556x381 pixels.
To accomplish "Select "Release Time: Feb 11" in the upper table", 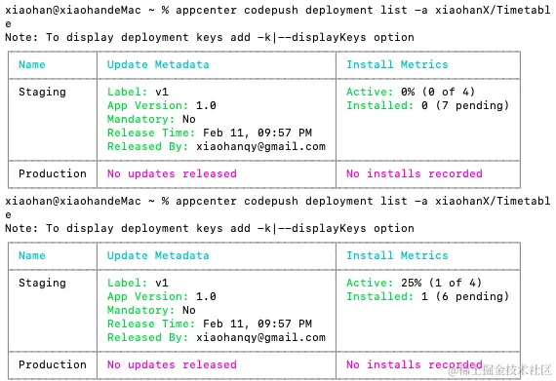I will 210,133.
